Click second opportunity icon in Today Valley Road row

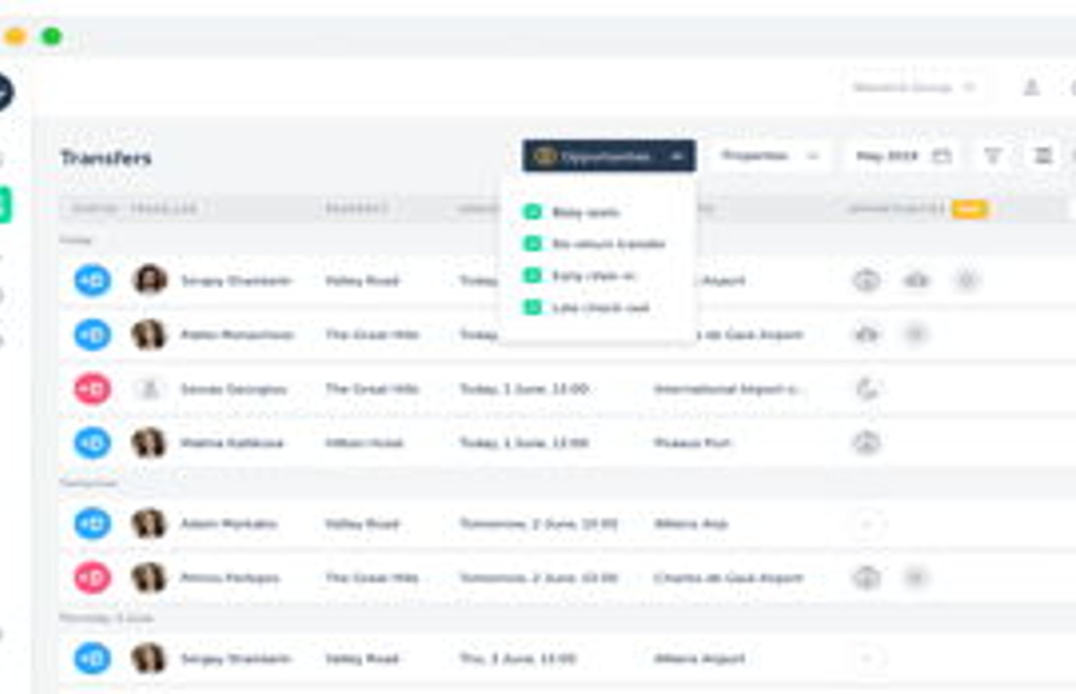pos(916,280)
